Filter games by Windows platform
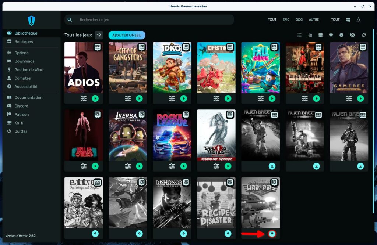Image resolution: width=377 pixels, height=245 pixels. [x=348, y=19]
